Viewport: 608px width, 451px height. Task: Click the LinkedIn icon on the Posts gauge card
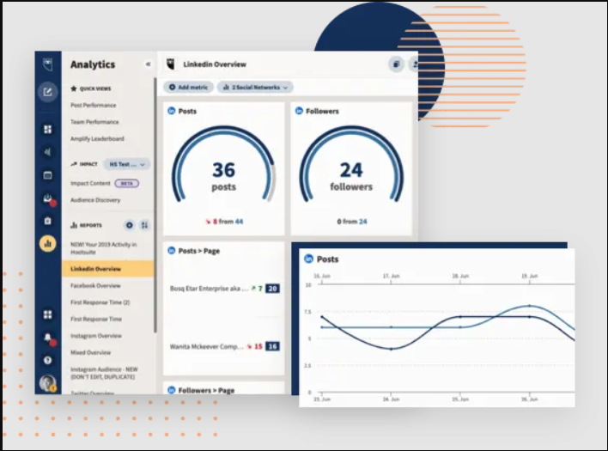172,111
